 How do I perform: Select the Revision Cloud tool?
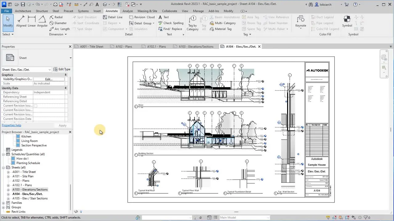(142, 17)
